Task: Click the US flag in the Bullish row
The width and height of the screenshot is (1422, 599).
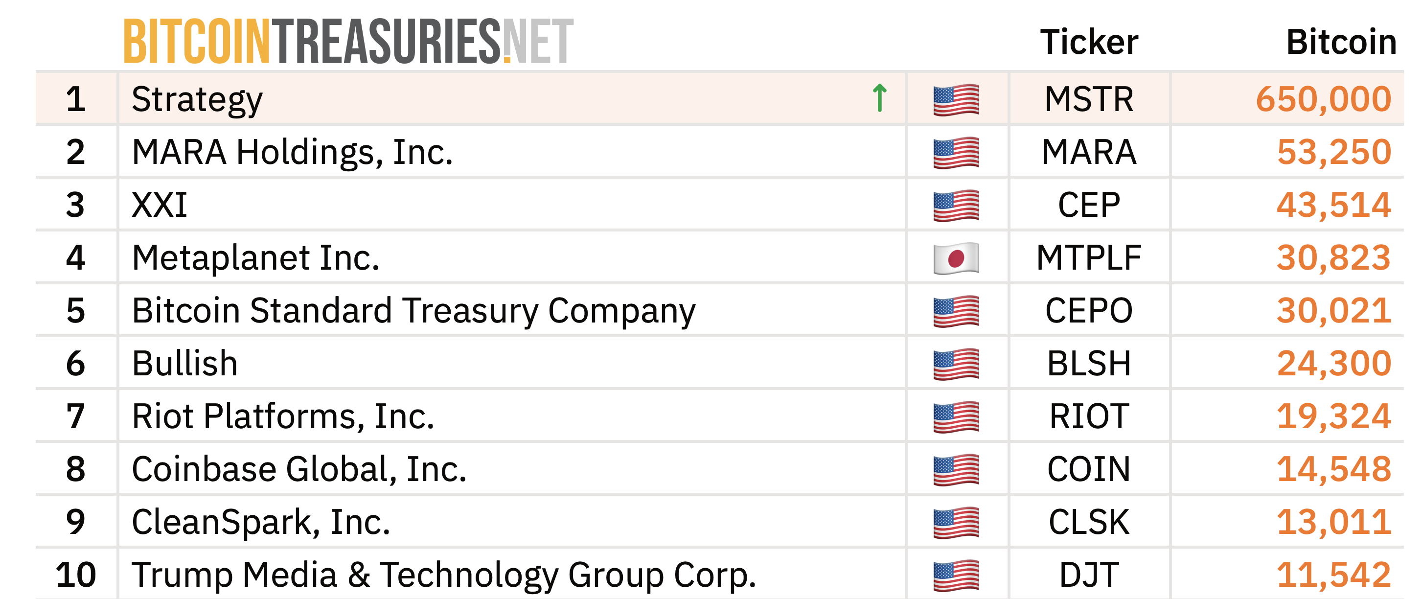Action: point(956,364)
